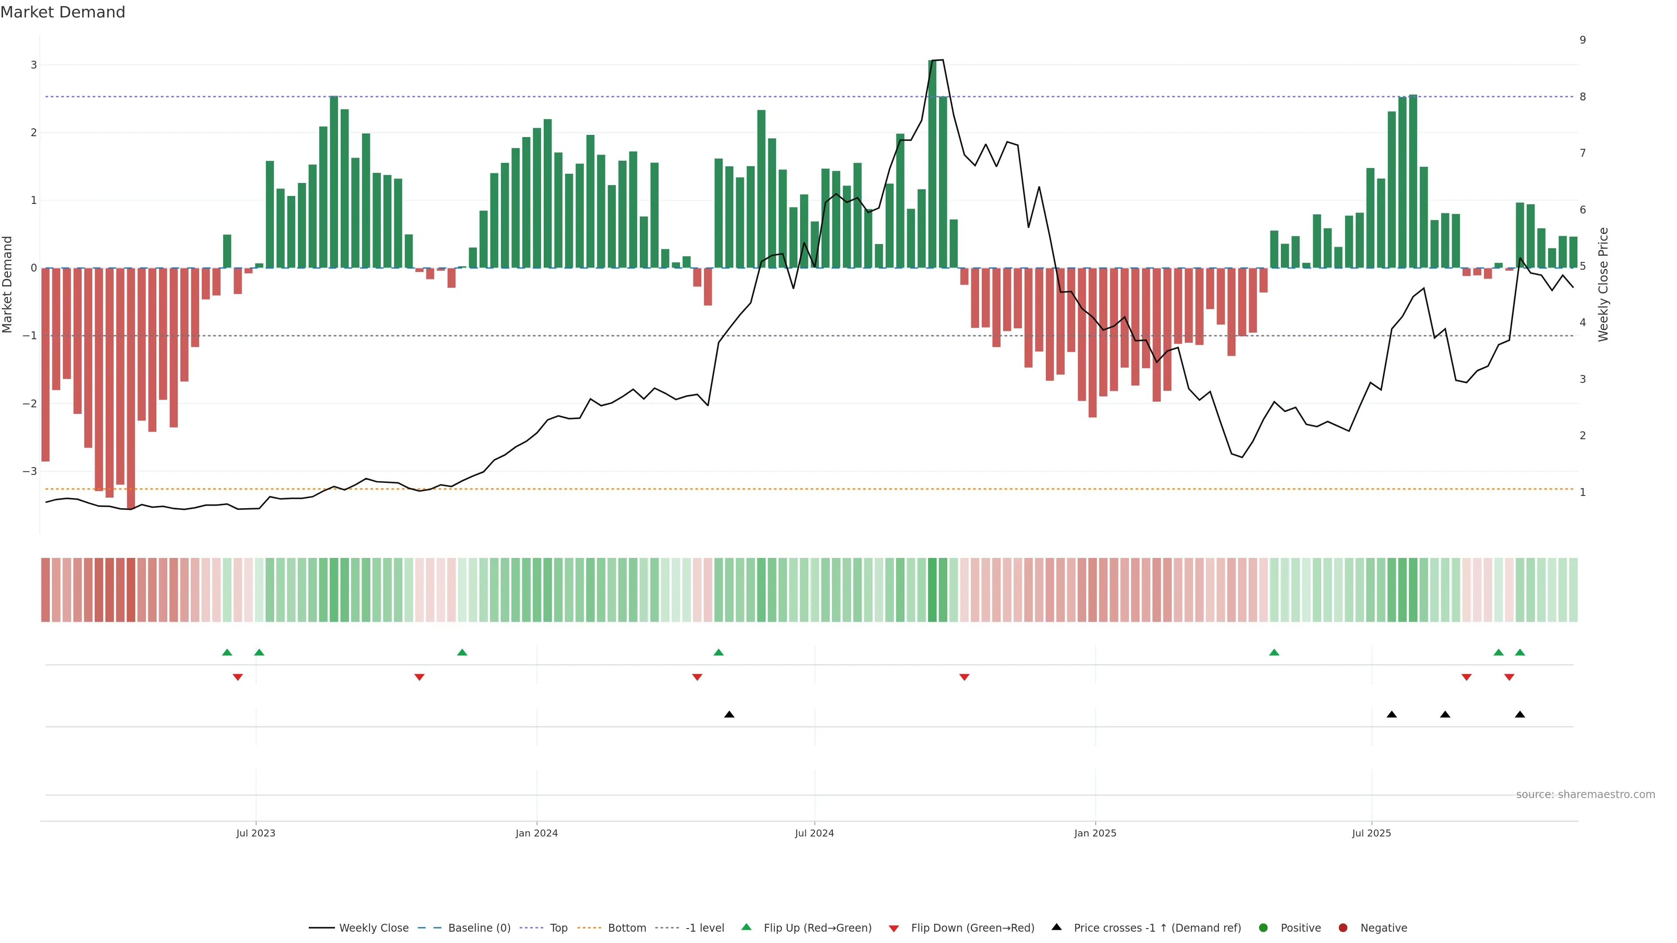Click the Weekly Close Price axis title
The image size is (1677, 943).
(1603, 284)
